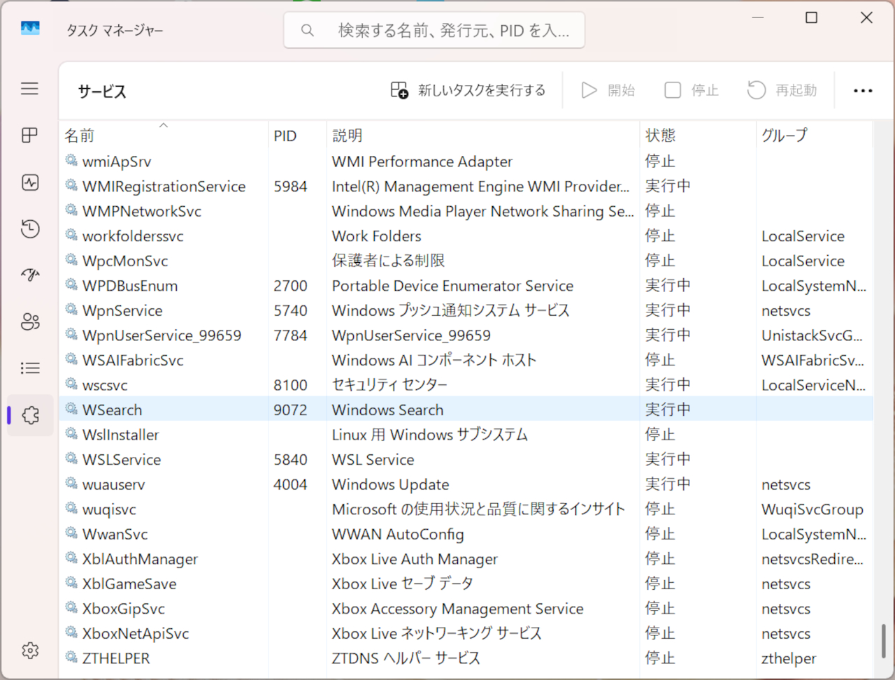895x680 pixels.
Task: Click the XblGameSave service gear icon
Action: pyautogui.click(x=71, y=583)
